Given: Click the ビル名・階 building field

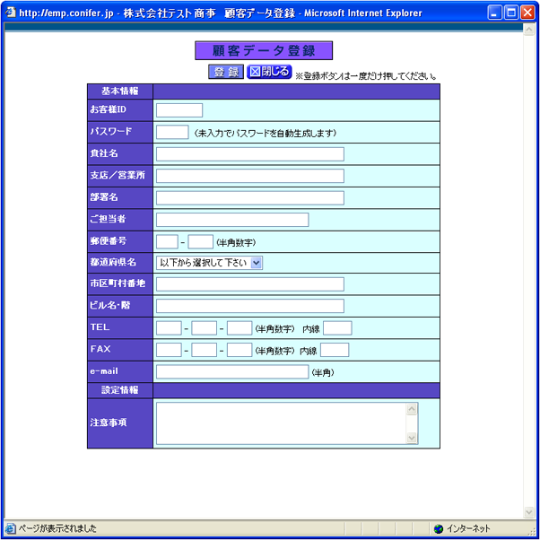Looking at the screenshot, I should coord(250,306).
